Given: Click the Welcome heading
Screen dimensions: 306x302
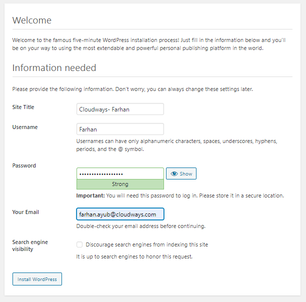Looking at the screenshot, I should coord(32,20).
